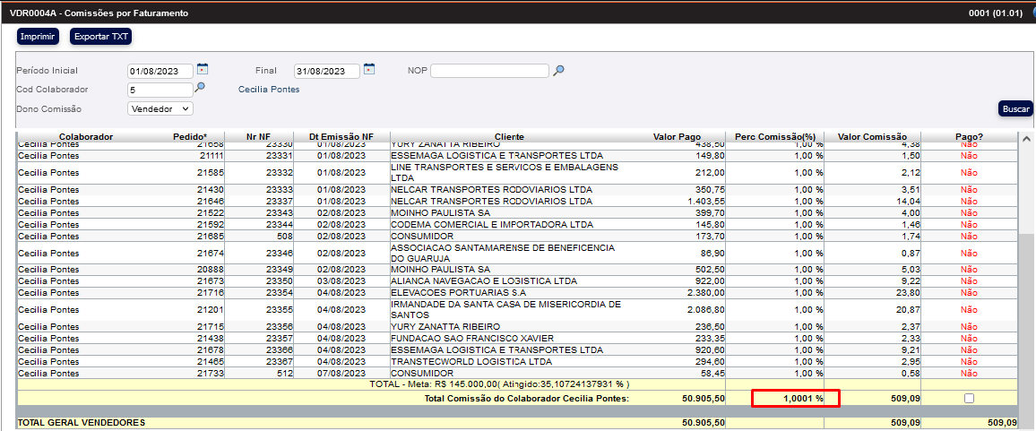
Task: Focus the Período Inicial date field
Action: tap(160, 71)
